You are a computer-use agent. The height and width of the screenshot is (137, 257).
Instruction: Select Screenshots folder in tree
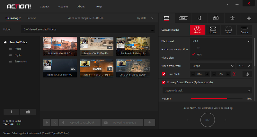tap(21, 61)
